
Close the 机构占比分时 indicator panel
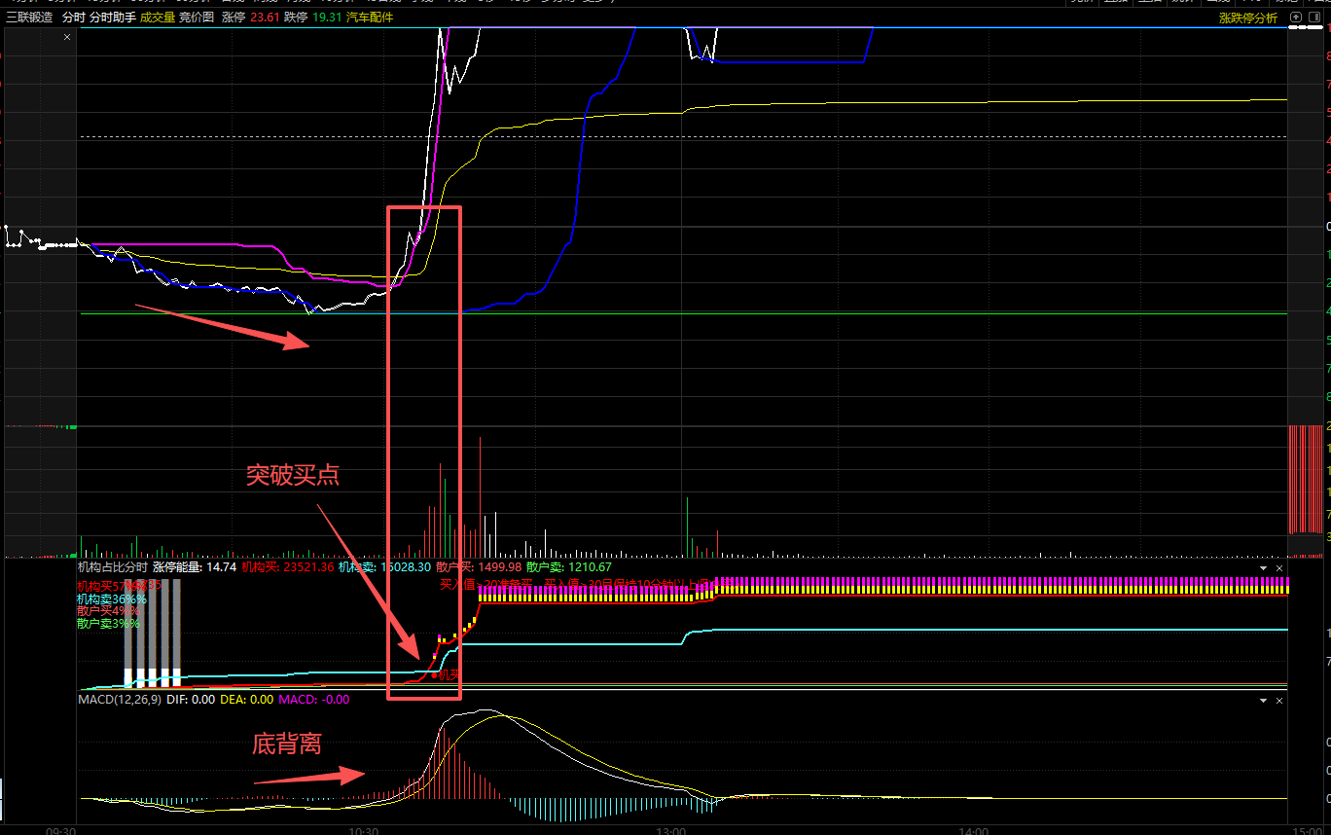pyautogui.click(x=1279, y=567)
